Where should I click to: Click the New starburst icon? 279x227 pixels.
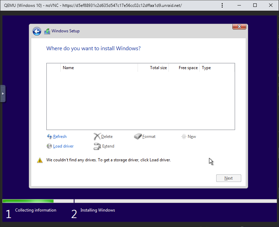[184, 137]
